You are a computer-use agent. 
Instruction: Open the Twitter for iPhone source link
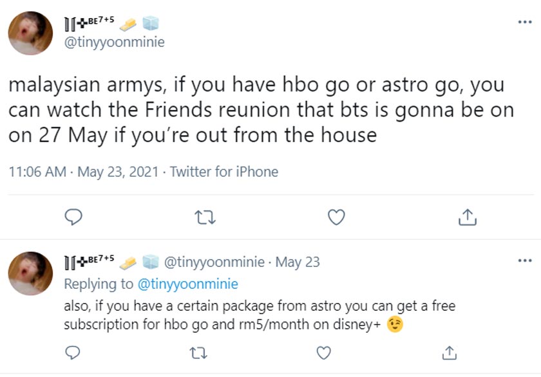[x=224, y=172]
